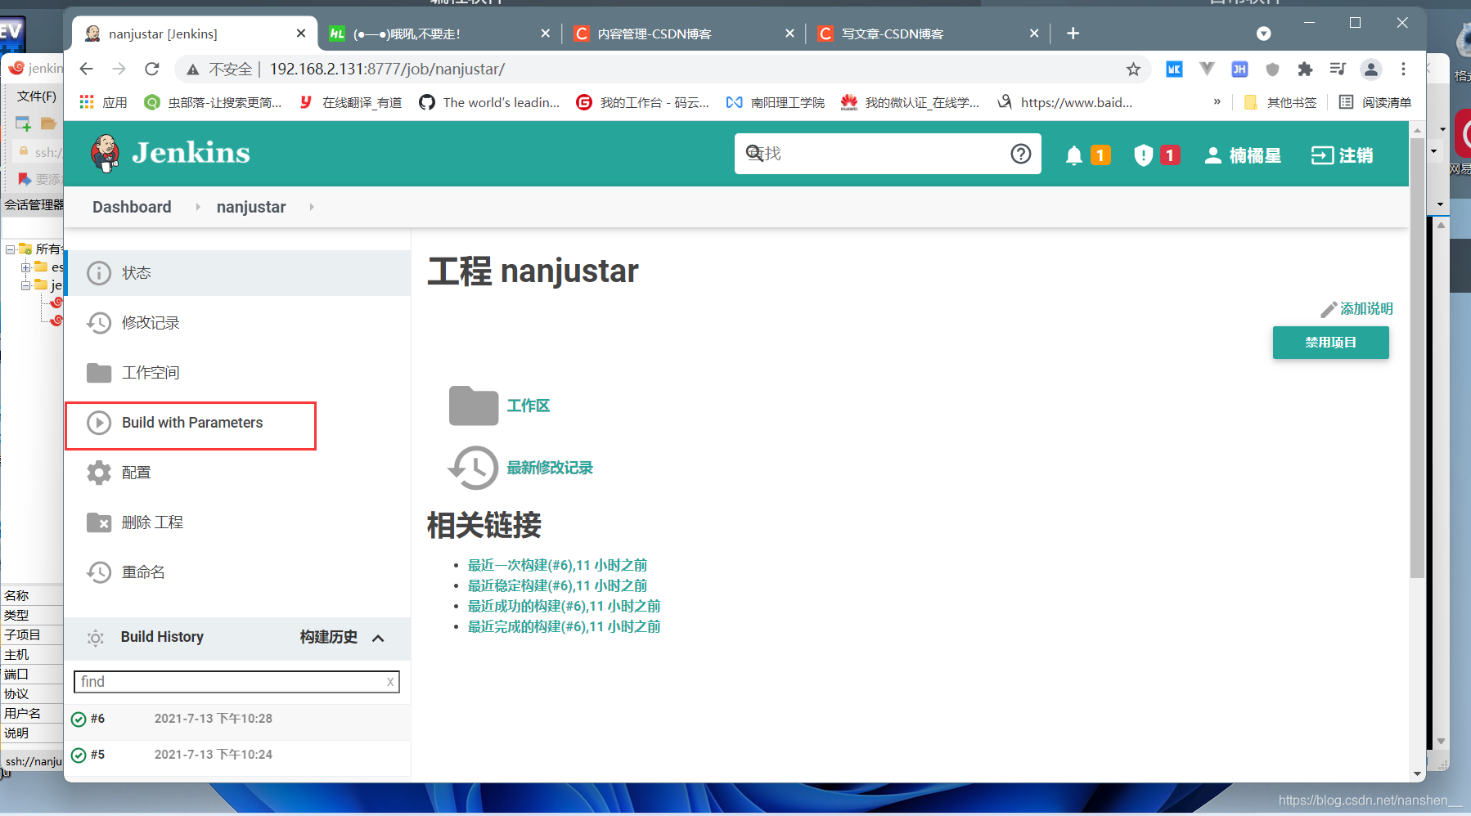
Task: Collapse the Build History section
Action: pyautogui.click(x=377, y=639)
